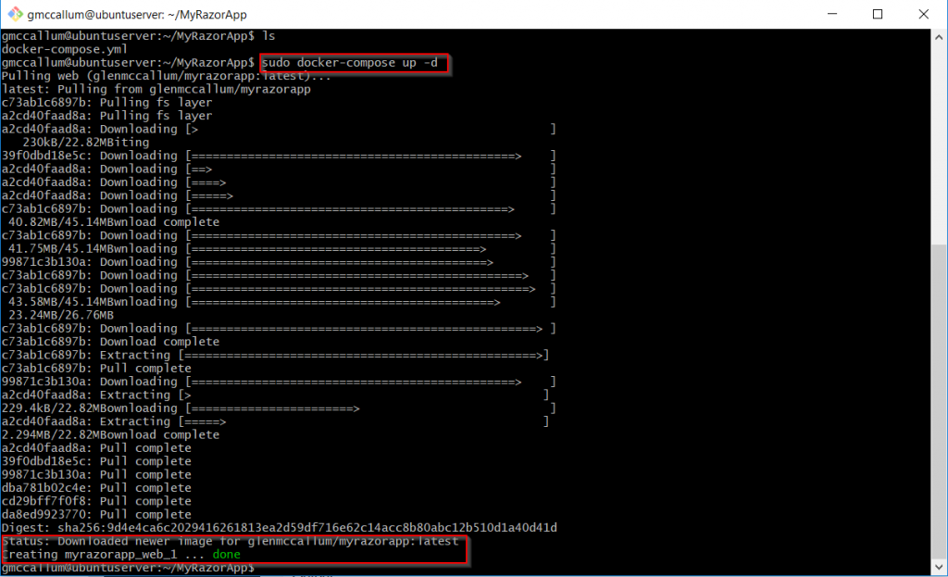Click the last command prompt line

(128, 569)
